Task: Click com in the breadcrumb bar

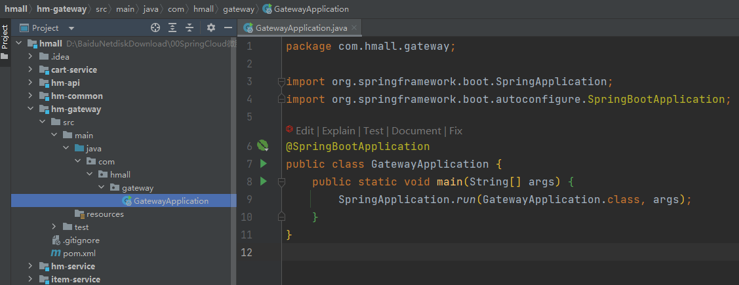Action: tap(176, 9)
